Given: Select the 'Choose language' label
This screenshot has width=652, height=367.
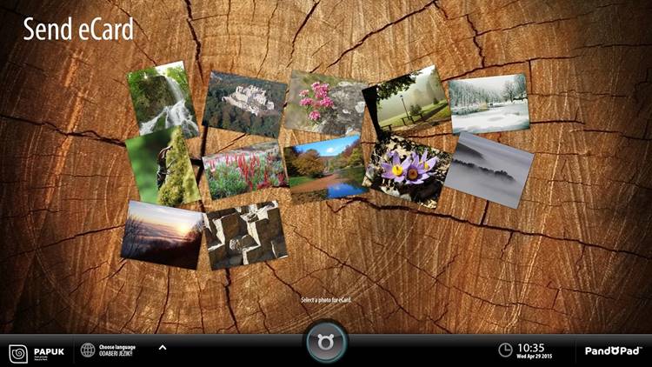Looking at the screenshot, I should (117, 347).
